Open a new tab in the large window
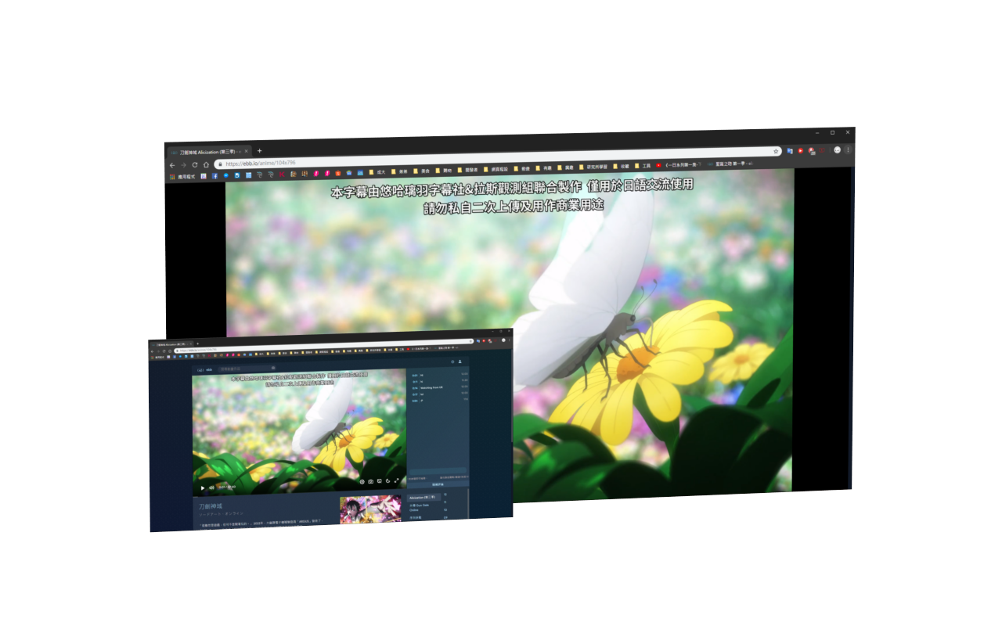This screenshot has height=626, width=1002. [x=259, y=151]
